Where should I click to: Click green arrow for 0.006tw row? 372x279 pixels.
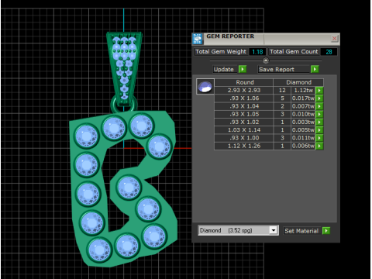319,146
